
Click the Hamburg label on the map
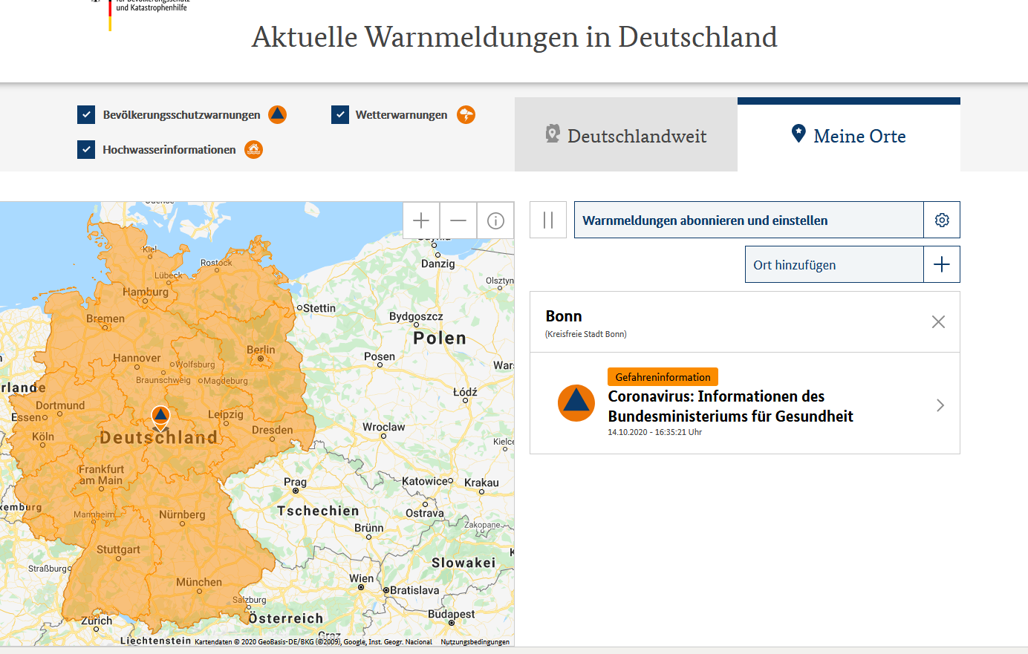146,292
